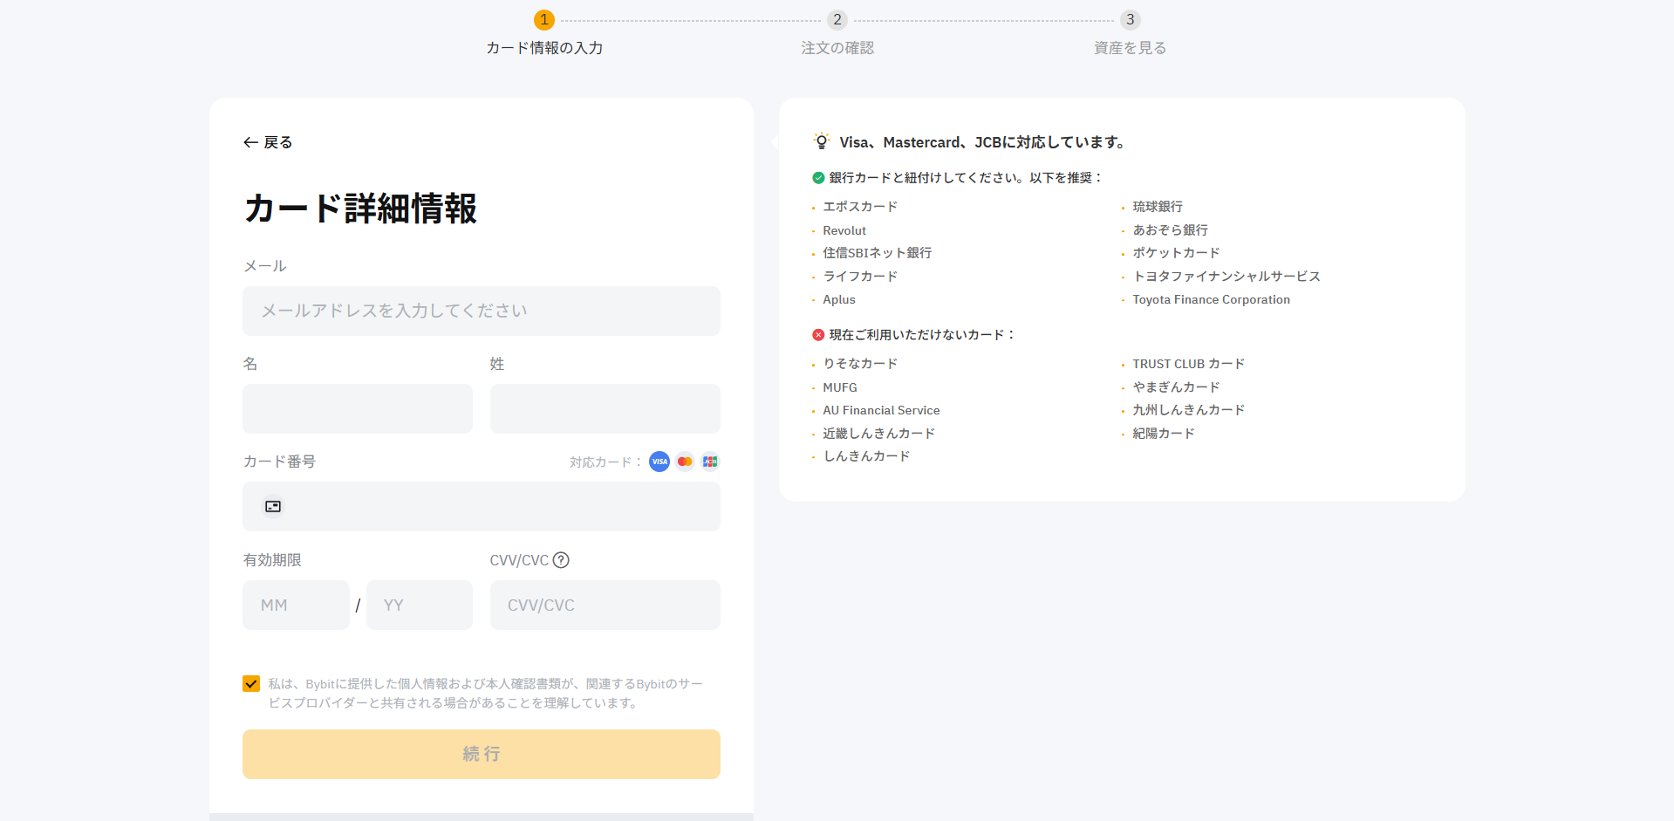1674x821 pixels.
Task: Click the YY expiry year field
Action: pyautogui.click(x=419, y=605)
